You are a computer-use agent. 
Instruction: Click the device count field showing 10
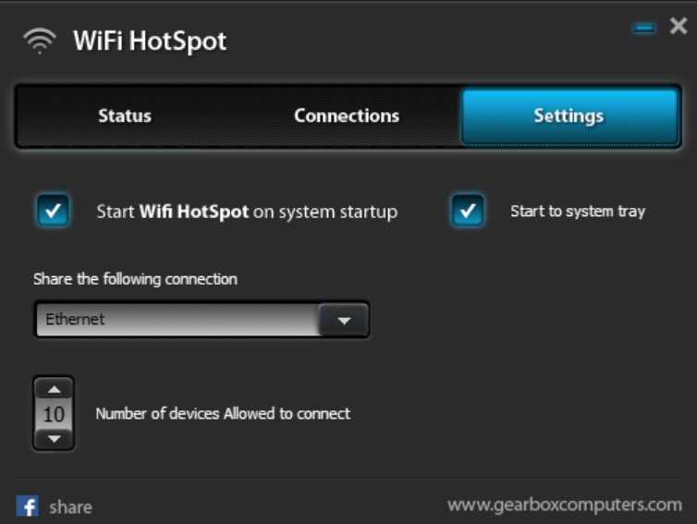tap(55, 414)
